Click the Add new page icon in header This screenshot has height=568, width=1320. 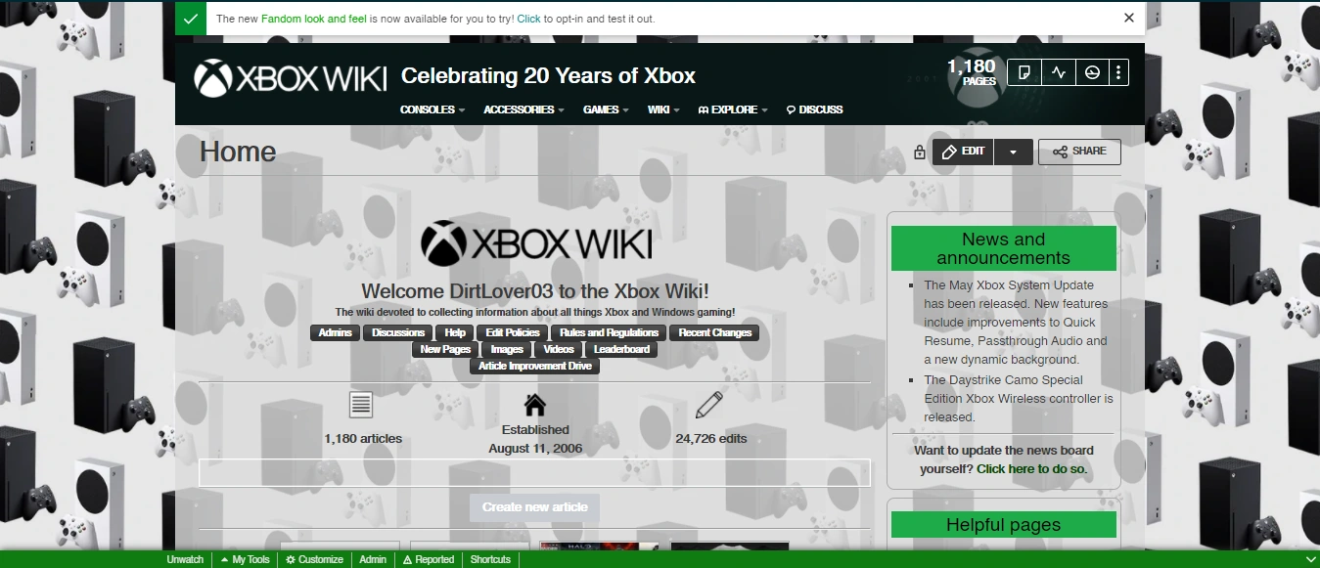coord(1024,72)
